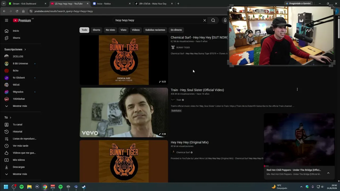Open Ver más tarde in sidebar
This screenshot has height=191, width=340.
20,146
